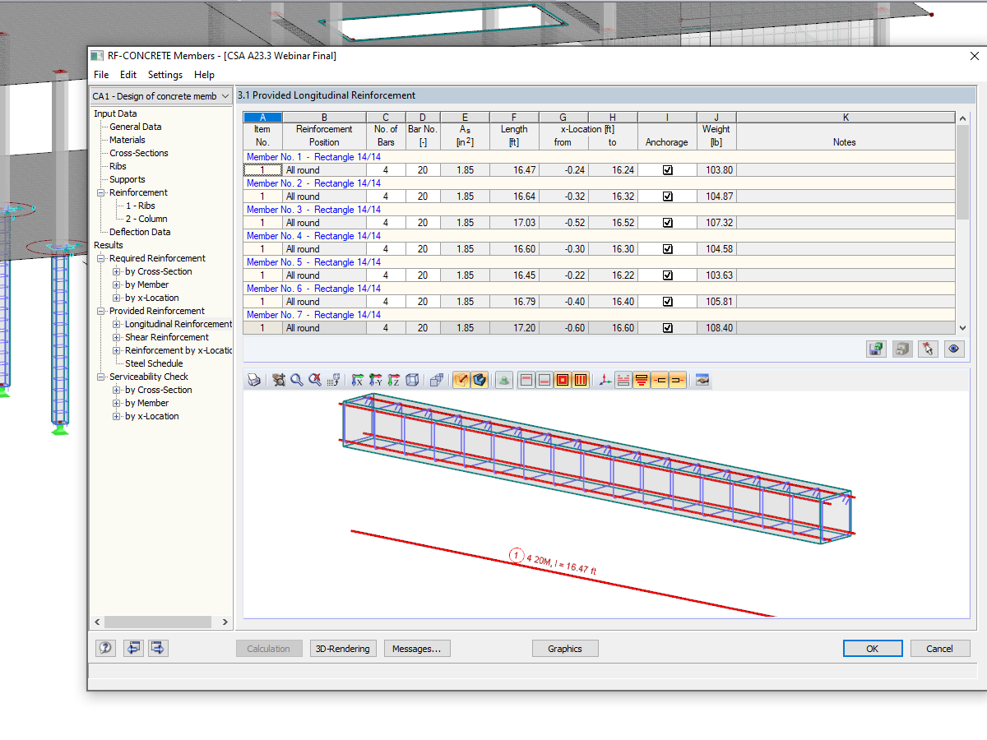Screen dimensions: 987x740
Task: Go to previous module window arrow icon
Action: pos(133,648)
